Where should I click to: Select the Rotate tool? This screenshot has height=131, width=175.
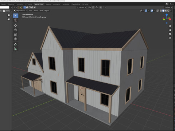point(16,30)
